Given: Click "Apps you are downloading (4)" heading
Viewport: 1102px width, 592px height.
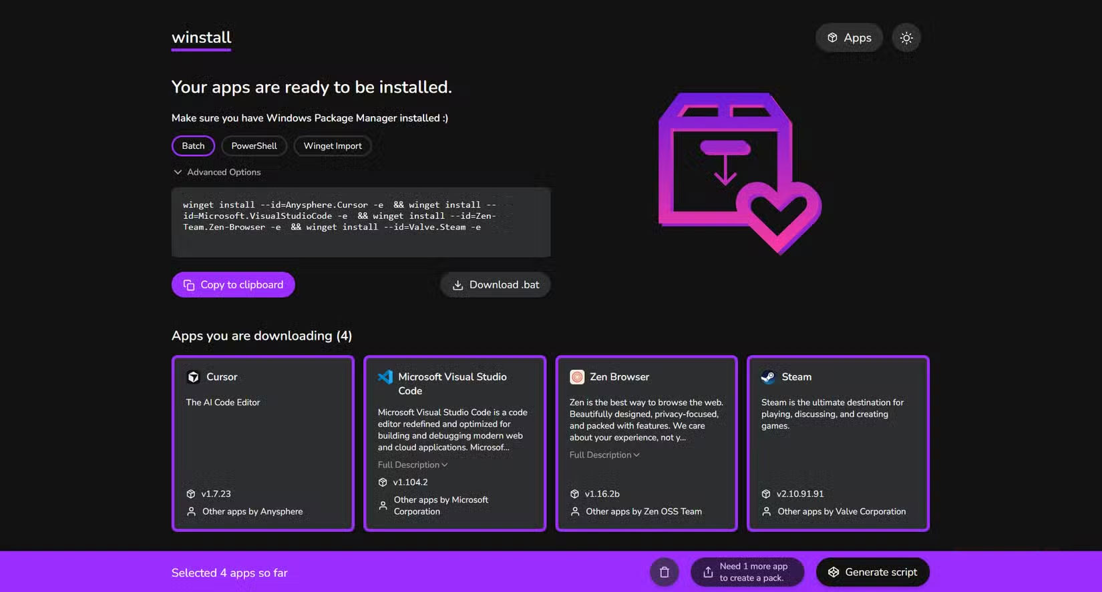Looking at the screenshot, I should click(262, 336).
